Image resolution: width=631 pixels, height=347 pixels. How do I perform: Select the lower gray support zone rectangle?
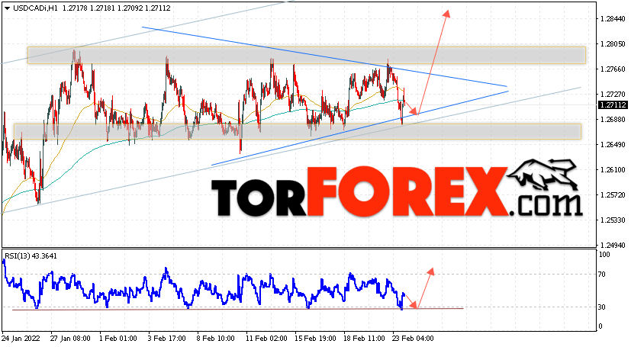pos(298,131)
